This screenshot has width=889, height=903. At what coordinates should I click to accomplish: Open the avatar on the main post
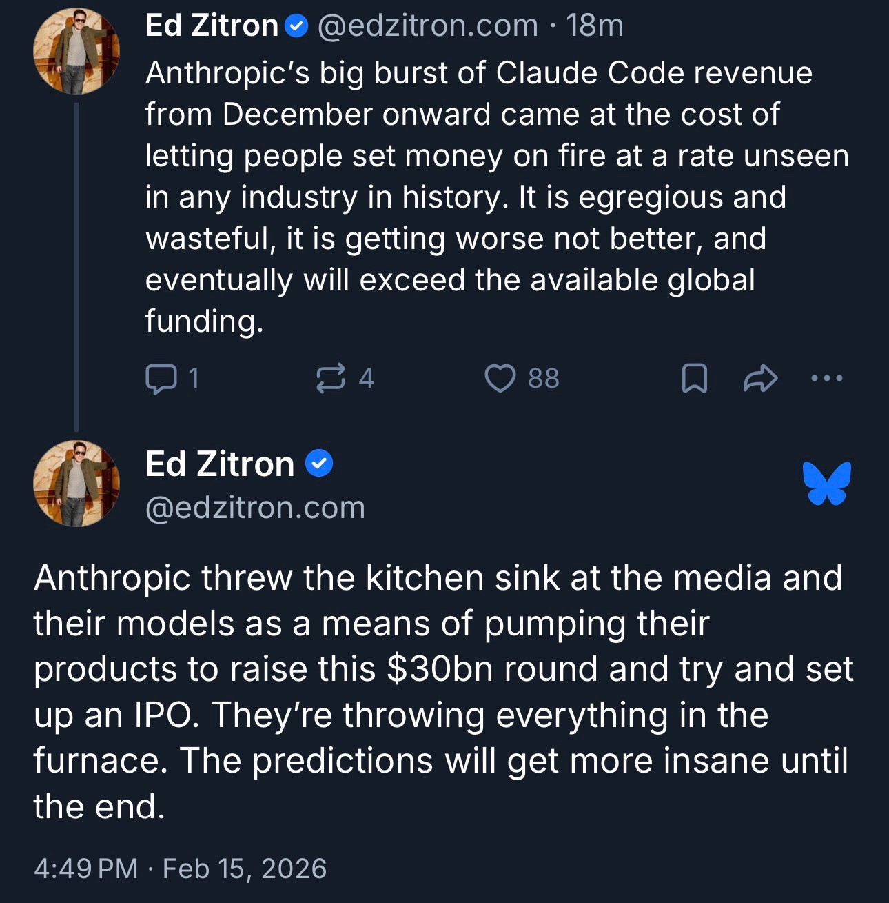pos(76,483)
